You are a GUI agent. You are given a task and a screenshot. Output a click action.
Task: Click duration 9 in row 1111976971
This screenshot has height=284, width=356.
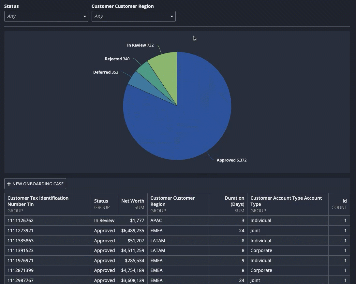[228, 261]
